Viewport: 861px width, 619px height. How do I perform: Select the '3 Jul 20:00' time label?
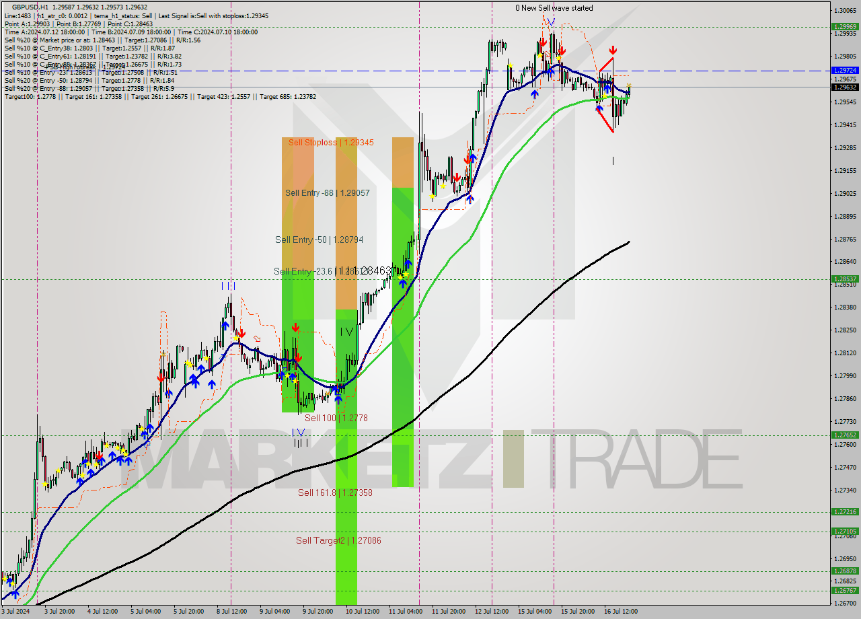point(59,612)
